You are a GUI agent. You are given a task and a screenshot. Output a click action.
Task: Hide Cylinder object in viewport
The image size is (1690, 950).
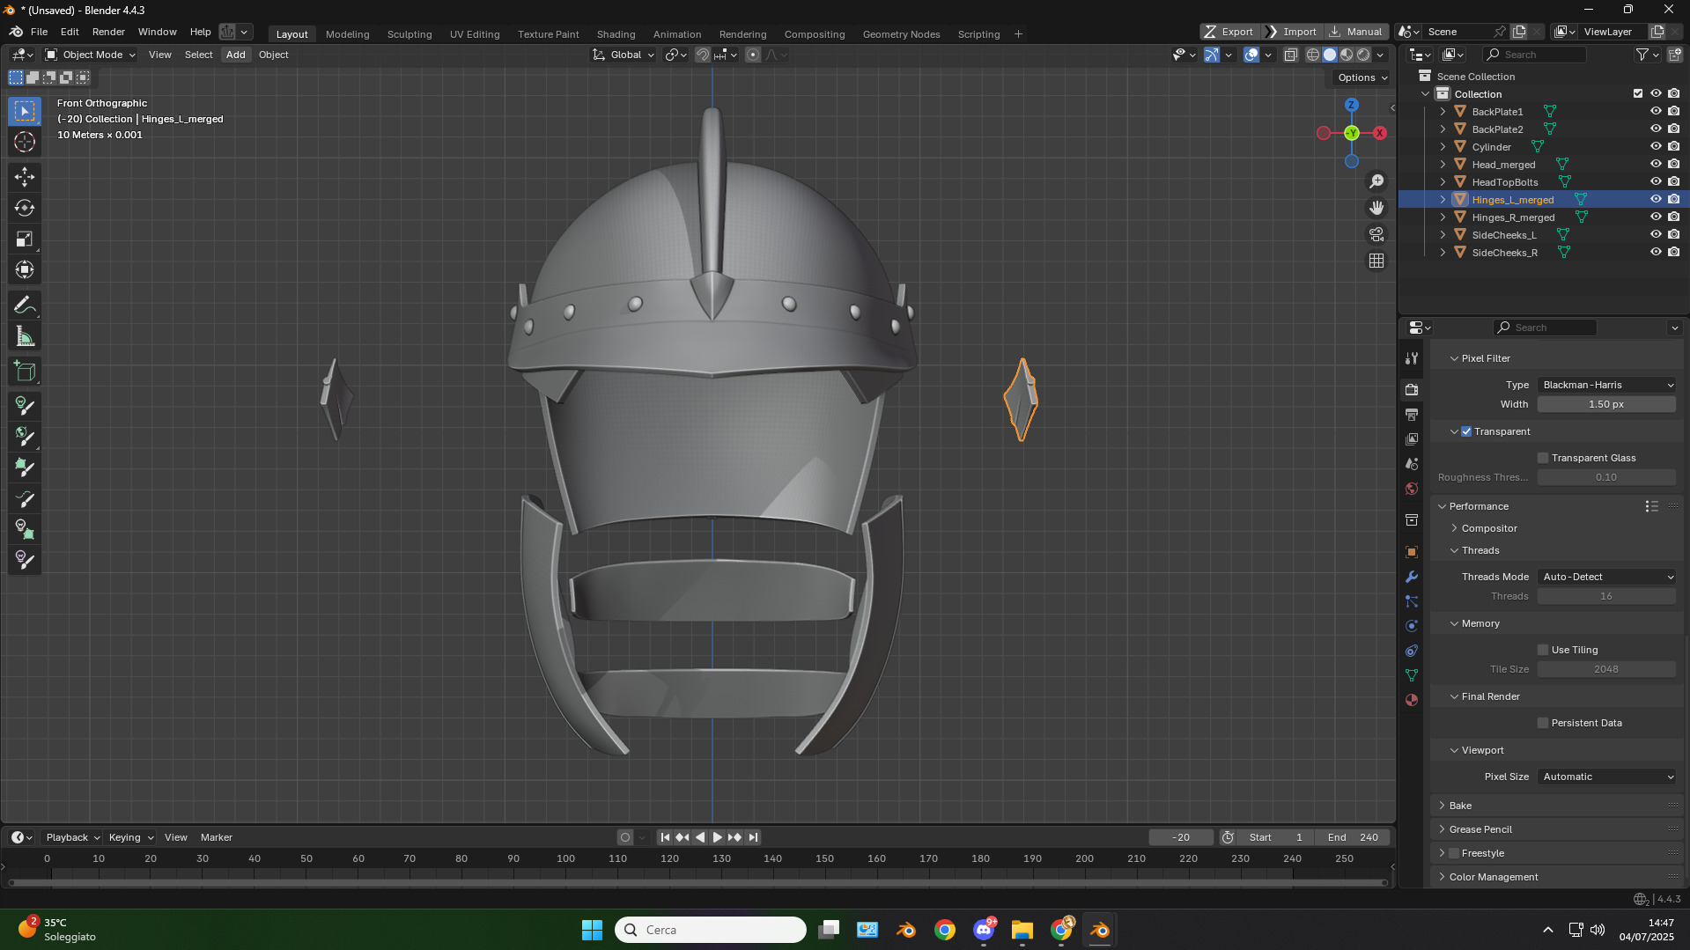point(1656,147)
